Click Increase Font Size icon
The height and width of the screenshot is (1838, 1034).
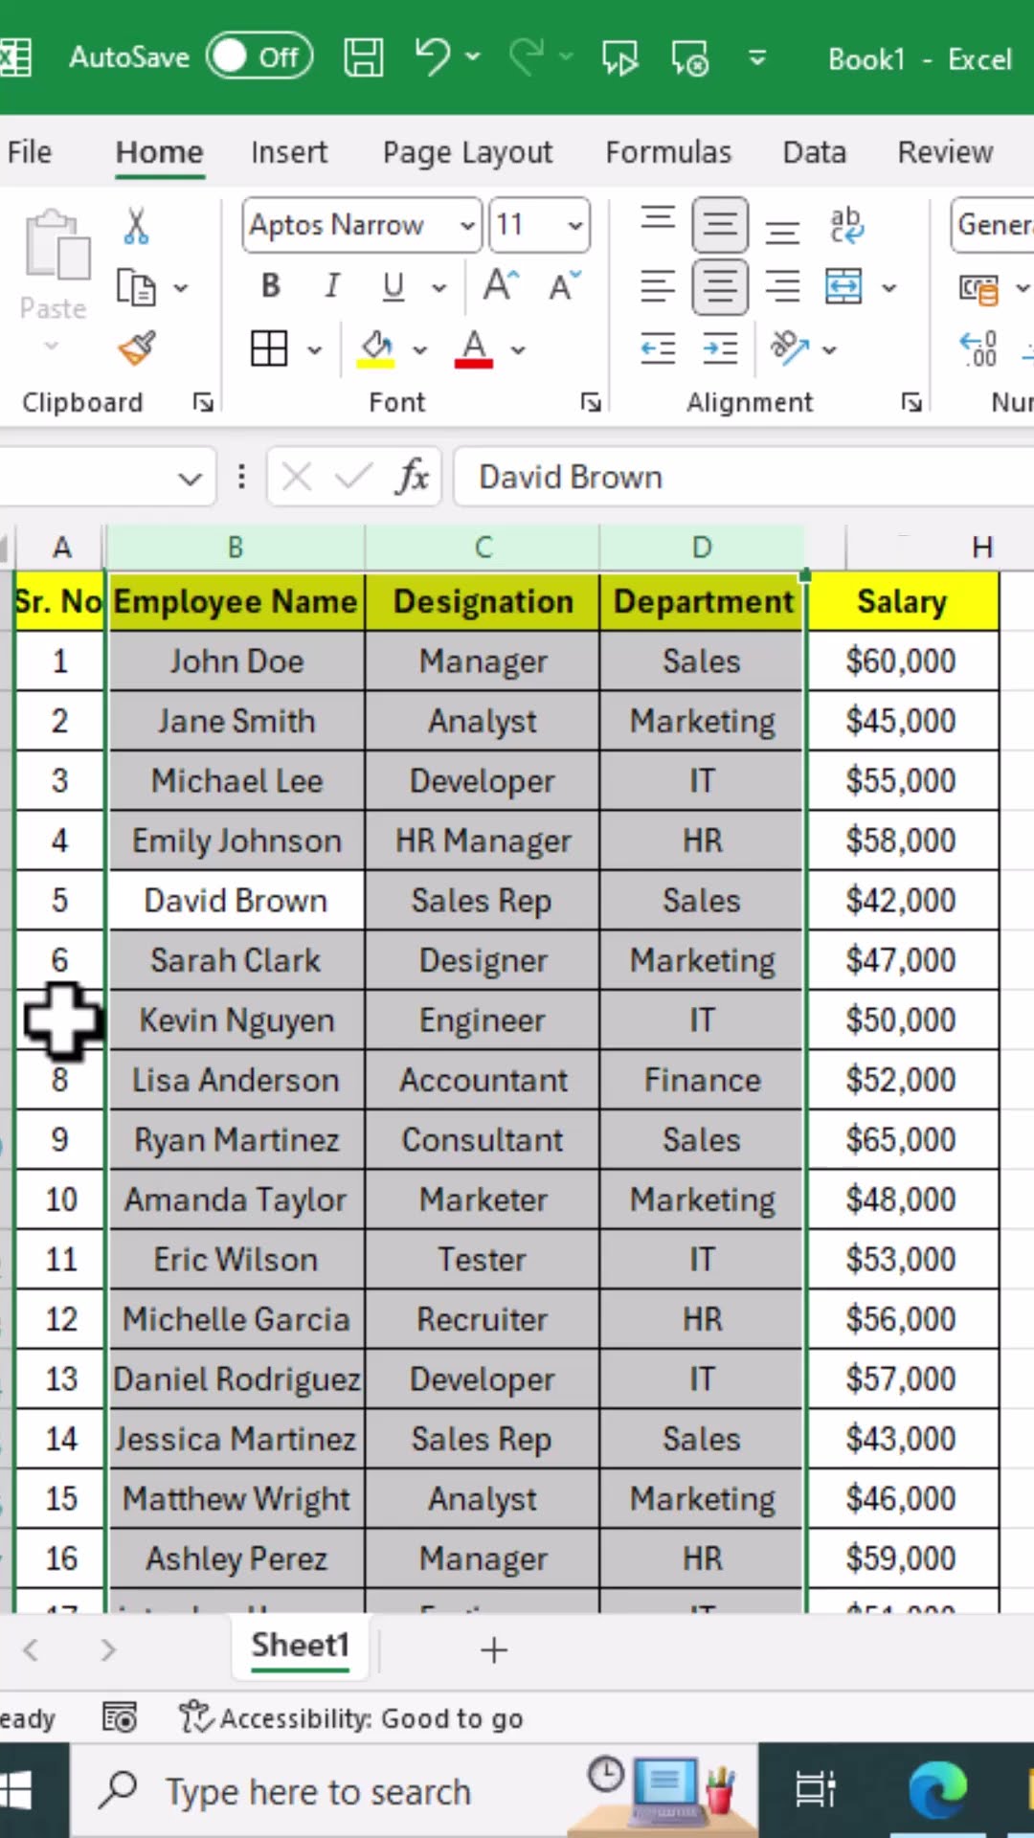pos(501,285)
